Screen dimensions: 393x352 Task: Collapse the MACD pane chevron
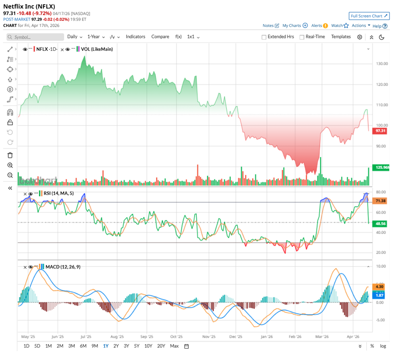tap(368, 267)
